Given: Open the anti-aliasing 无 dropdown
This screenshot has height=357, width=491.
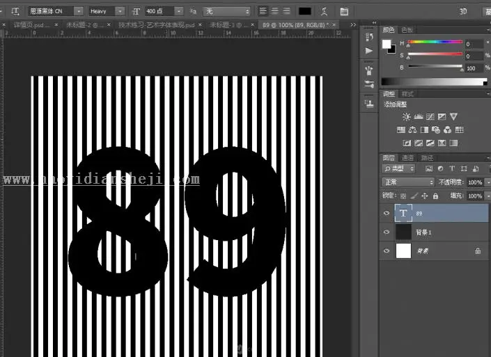Looking at the screenshot, I should [227, 12].
